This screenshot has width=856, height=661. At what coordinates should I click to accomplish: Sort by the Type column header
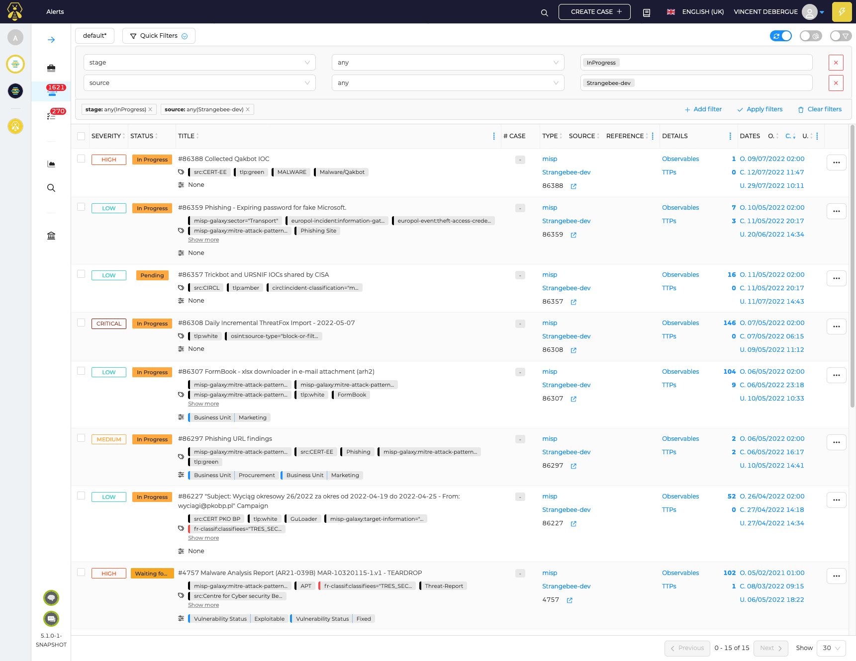pos(552,136)
